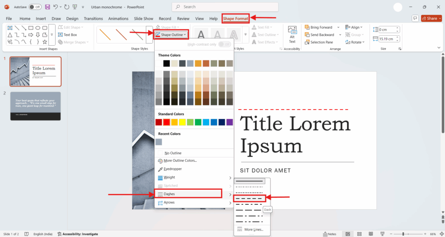Pick the red standard color swatch

click(166, 122)
